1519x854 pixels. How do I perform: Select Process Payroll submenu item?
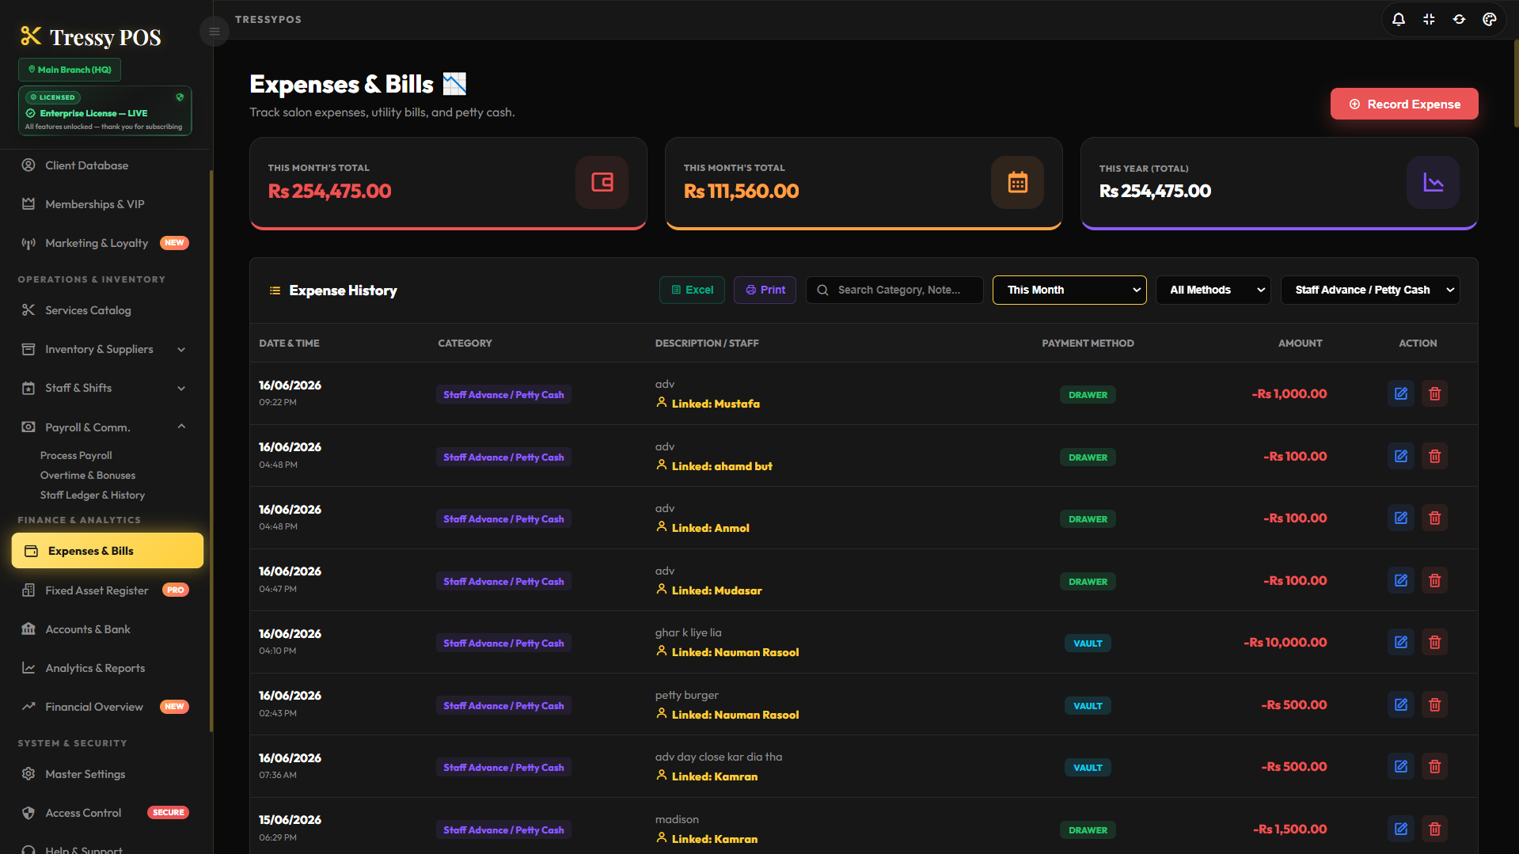[76, 455]
